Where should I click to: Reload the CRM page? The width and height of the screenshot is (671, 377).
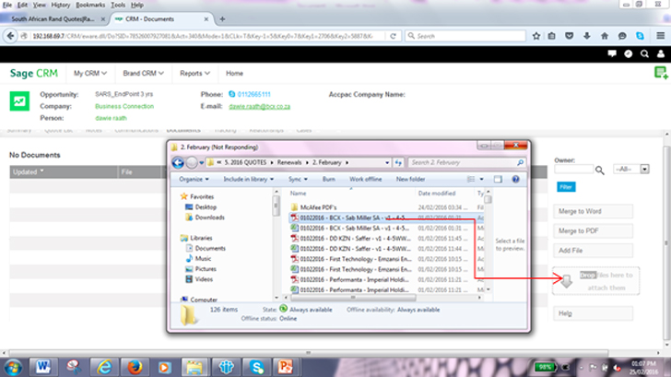coord(393,36)
